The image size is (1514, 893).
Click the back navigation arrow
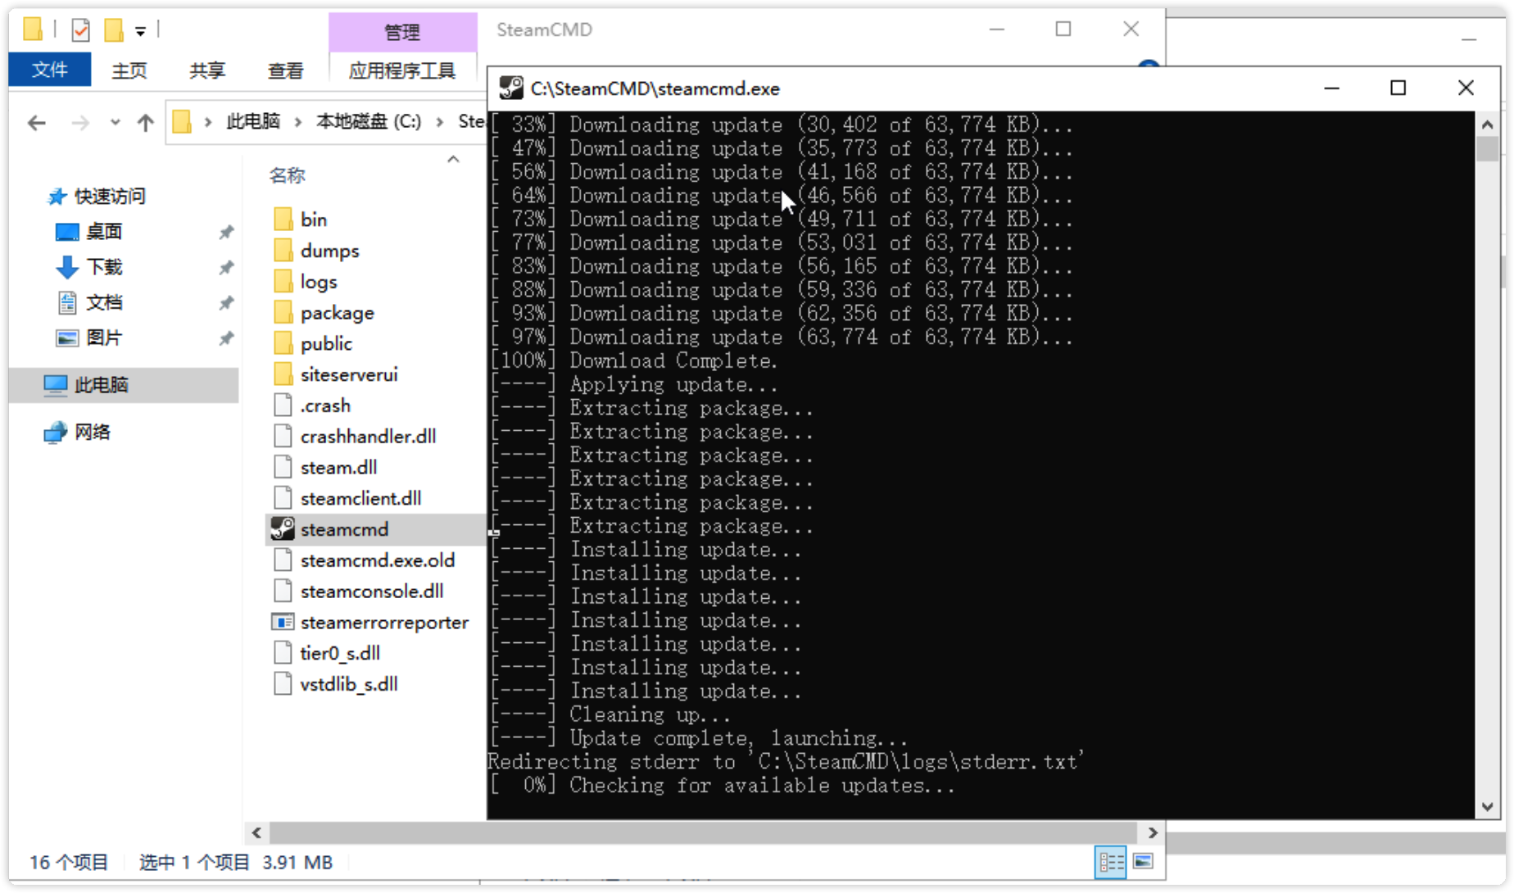pyautogui.click(x=37, y=123)
